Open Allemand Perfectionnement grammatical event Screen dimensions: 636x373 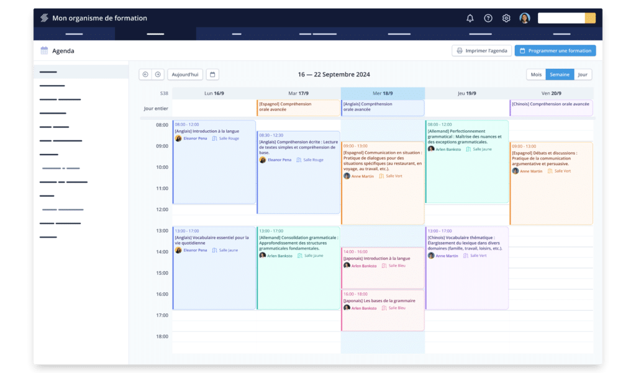[x=467, y=162]
